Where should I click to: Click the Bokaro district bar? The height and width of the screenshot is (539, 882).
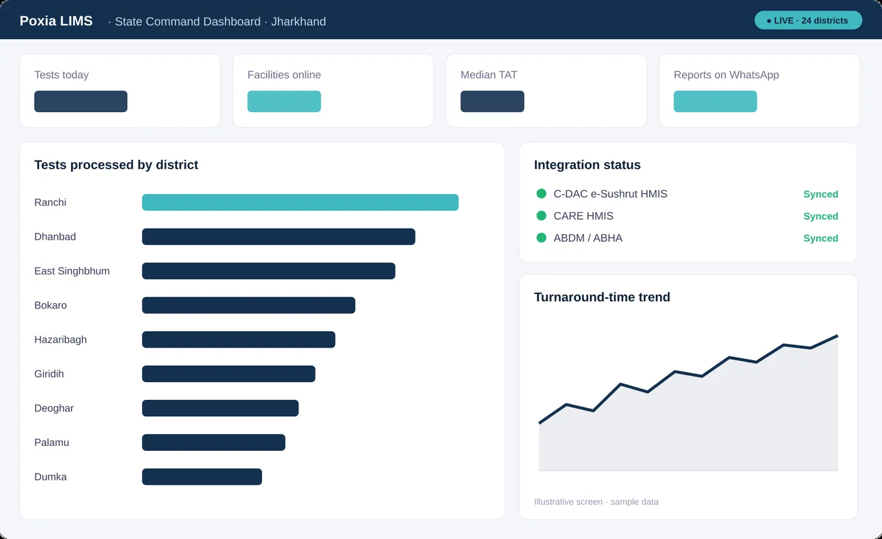pos(248,305)
